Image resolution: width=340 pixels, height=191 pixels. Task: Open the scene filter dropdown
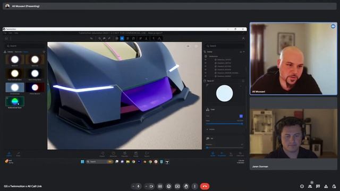point(242,52)
